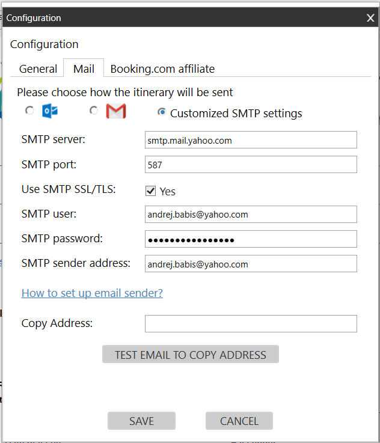Click the Gmail envelope icon

click(115, 111)
